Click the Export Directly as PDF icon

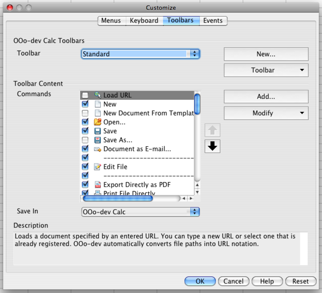coord(97,185)
